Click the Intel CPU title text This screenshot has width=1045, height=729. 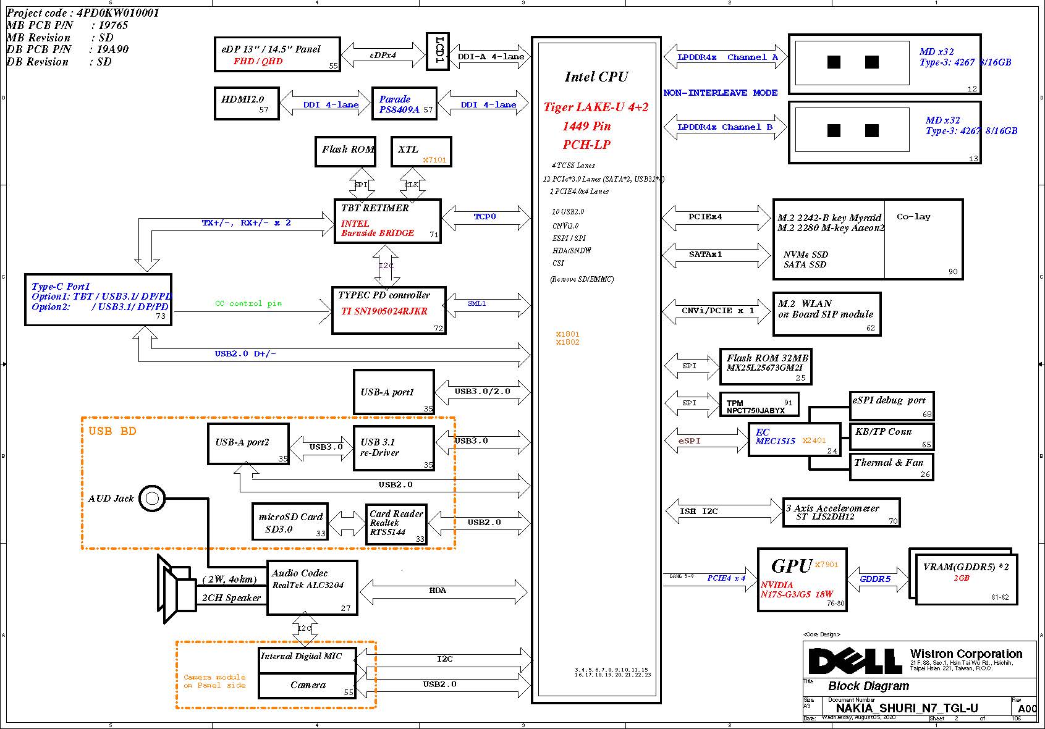(x=596, y=77)
